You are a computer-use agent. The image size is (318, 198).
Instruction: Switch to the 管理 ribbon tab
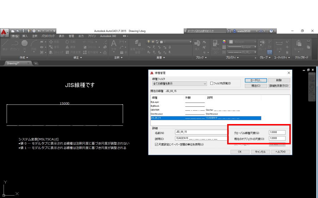(71, 36)
